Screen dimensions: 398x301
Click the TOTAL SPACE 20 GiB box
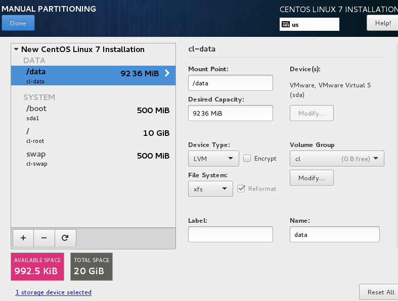click(x=92, y=267)
